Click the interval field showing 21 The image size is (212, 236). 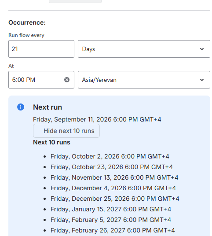[x=41, y=49]
